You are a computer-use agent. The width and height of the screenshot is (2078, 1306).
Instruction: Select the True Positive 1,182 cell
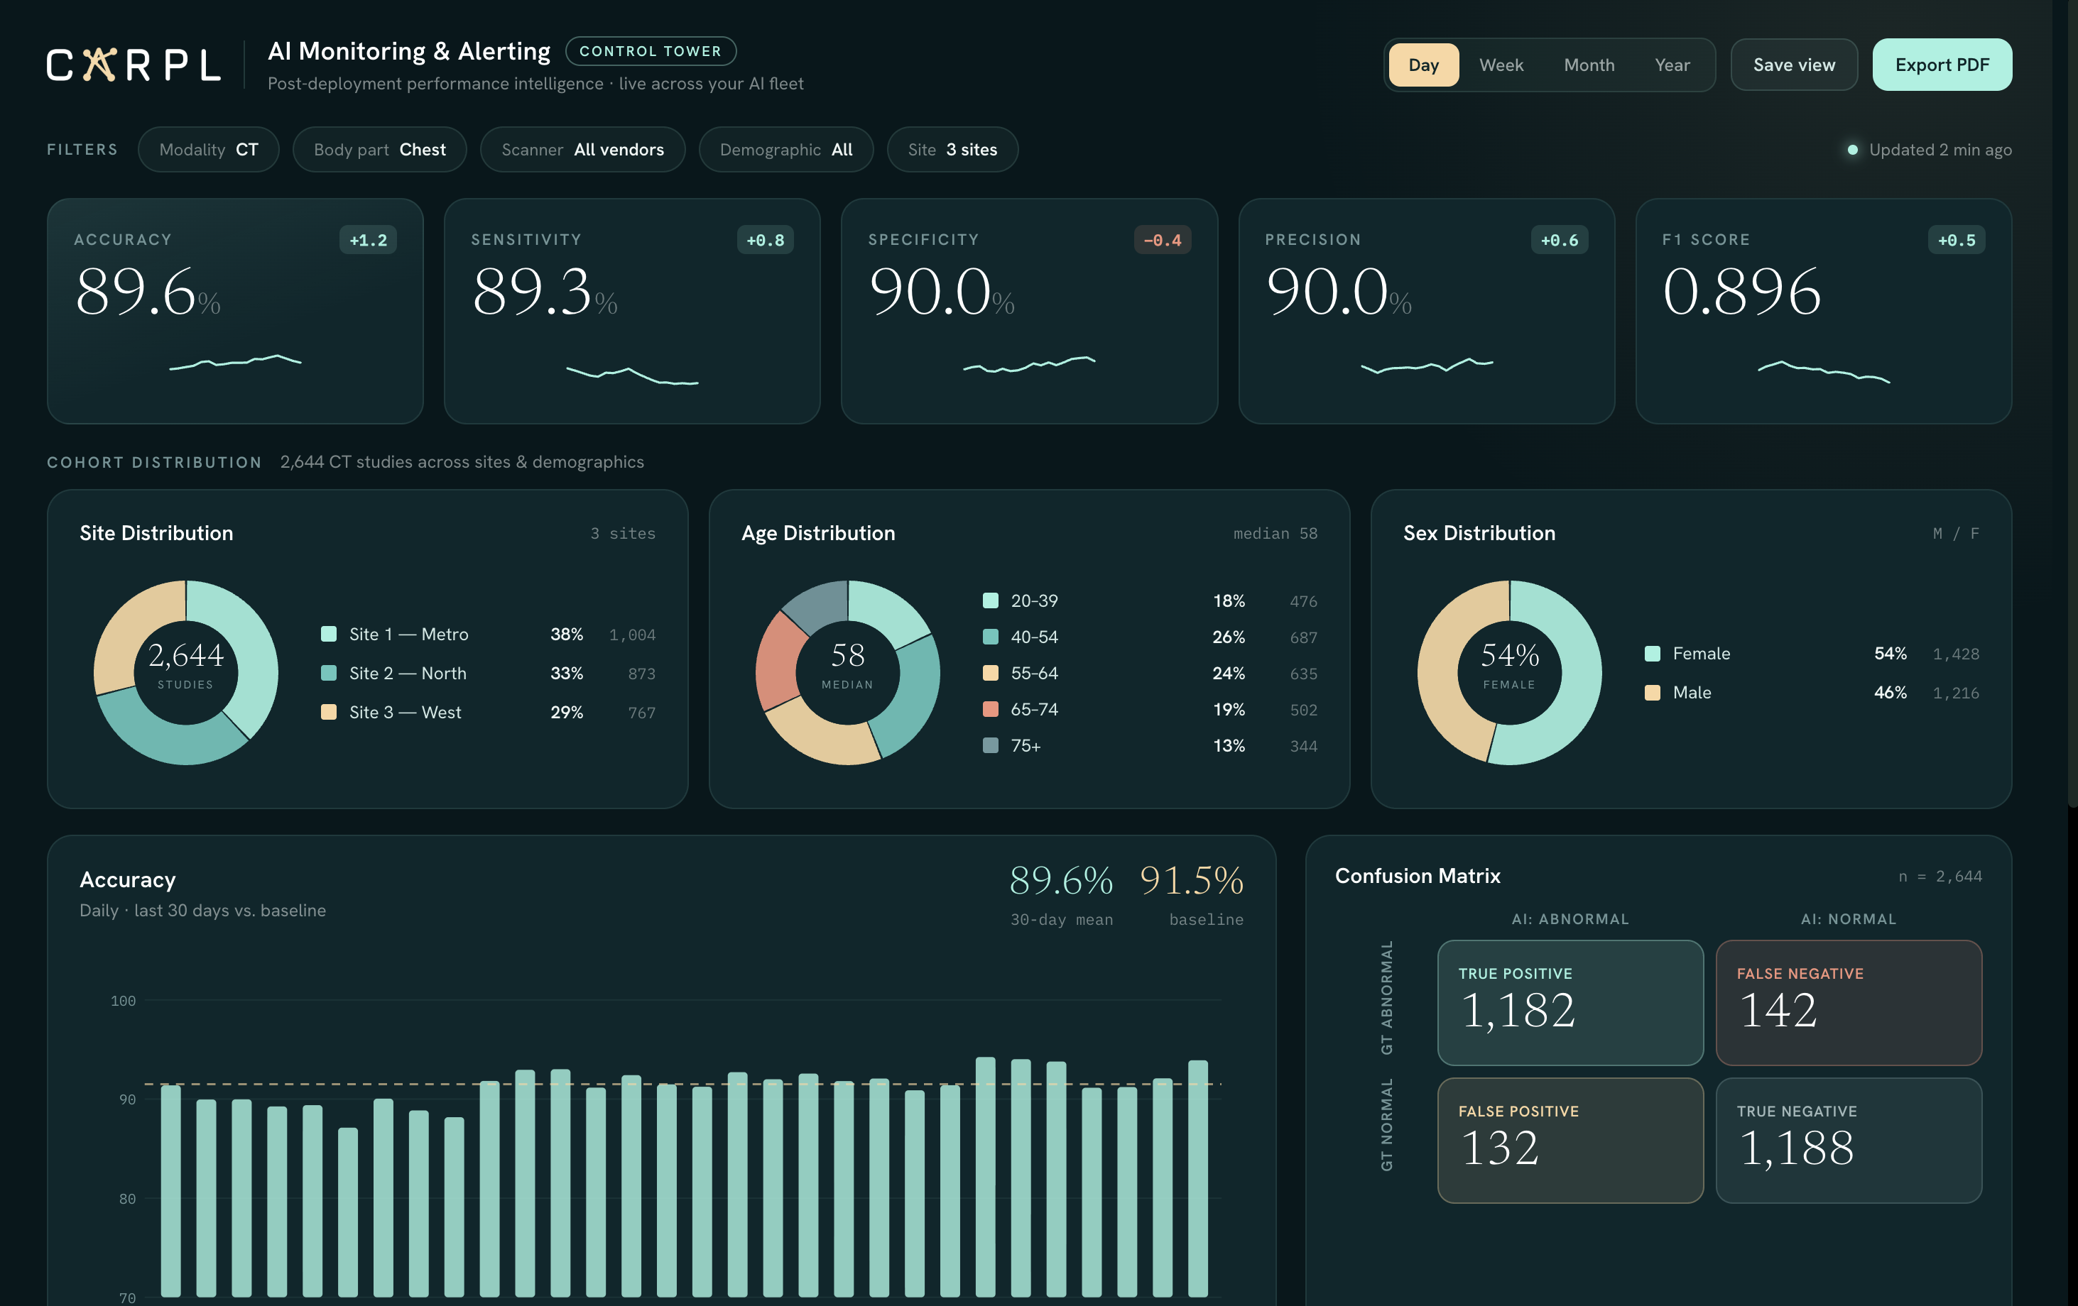1570,1002
